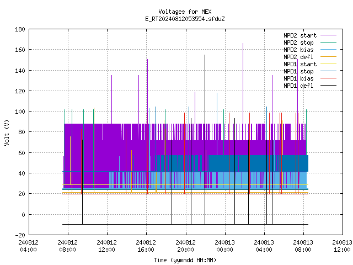Click the 'NPD2 start' legend label
The height and width of the screenshot is (265, 353).
[x=300, y=35]
